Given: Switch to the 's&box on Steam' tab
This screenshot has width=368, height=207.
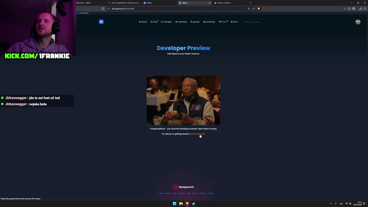Looking at the screenshot, I should tap(229, 3).
